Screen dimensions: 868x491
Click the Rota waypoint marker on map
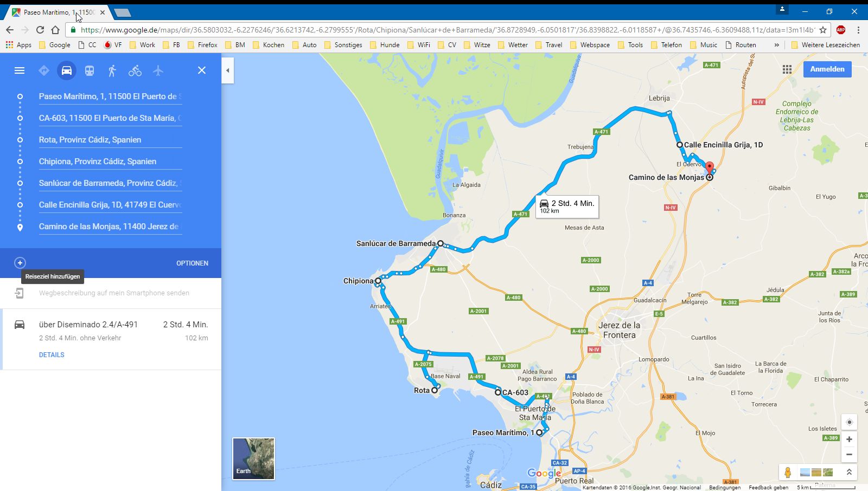coord(435,390)
